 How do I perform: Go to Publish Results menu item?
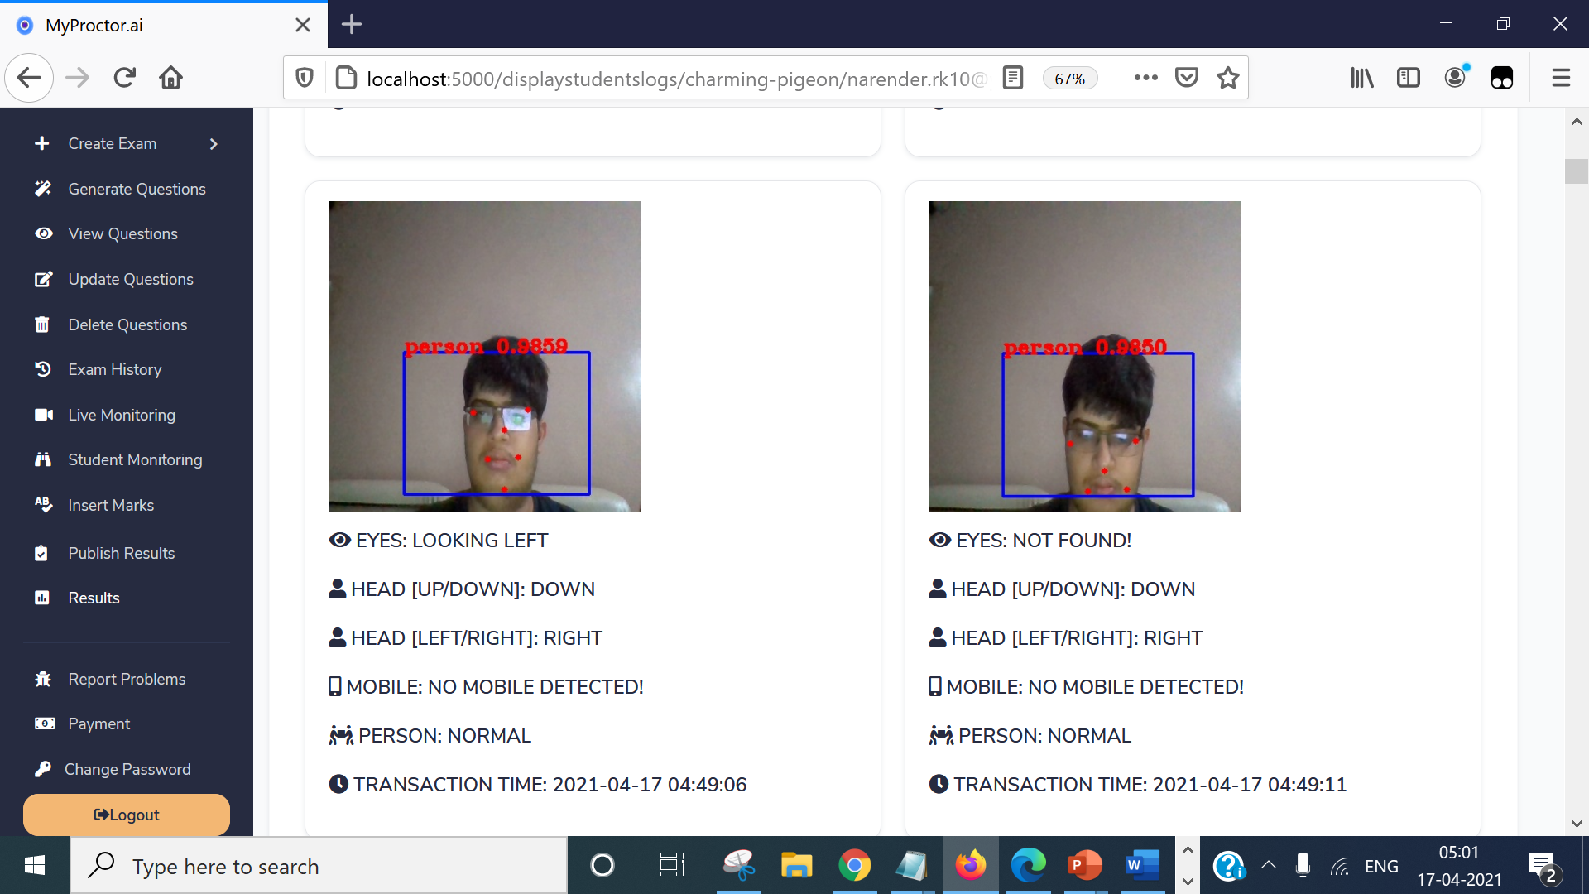coord(121,553)
